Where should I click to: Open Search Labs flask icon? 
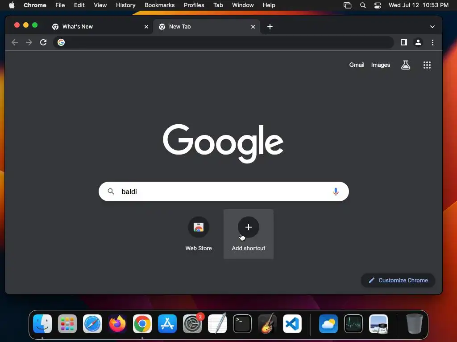(406, 65)
